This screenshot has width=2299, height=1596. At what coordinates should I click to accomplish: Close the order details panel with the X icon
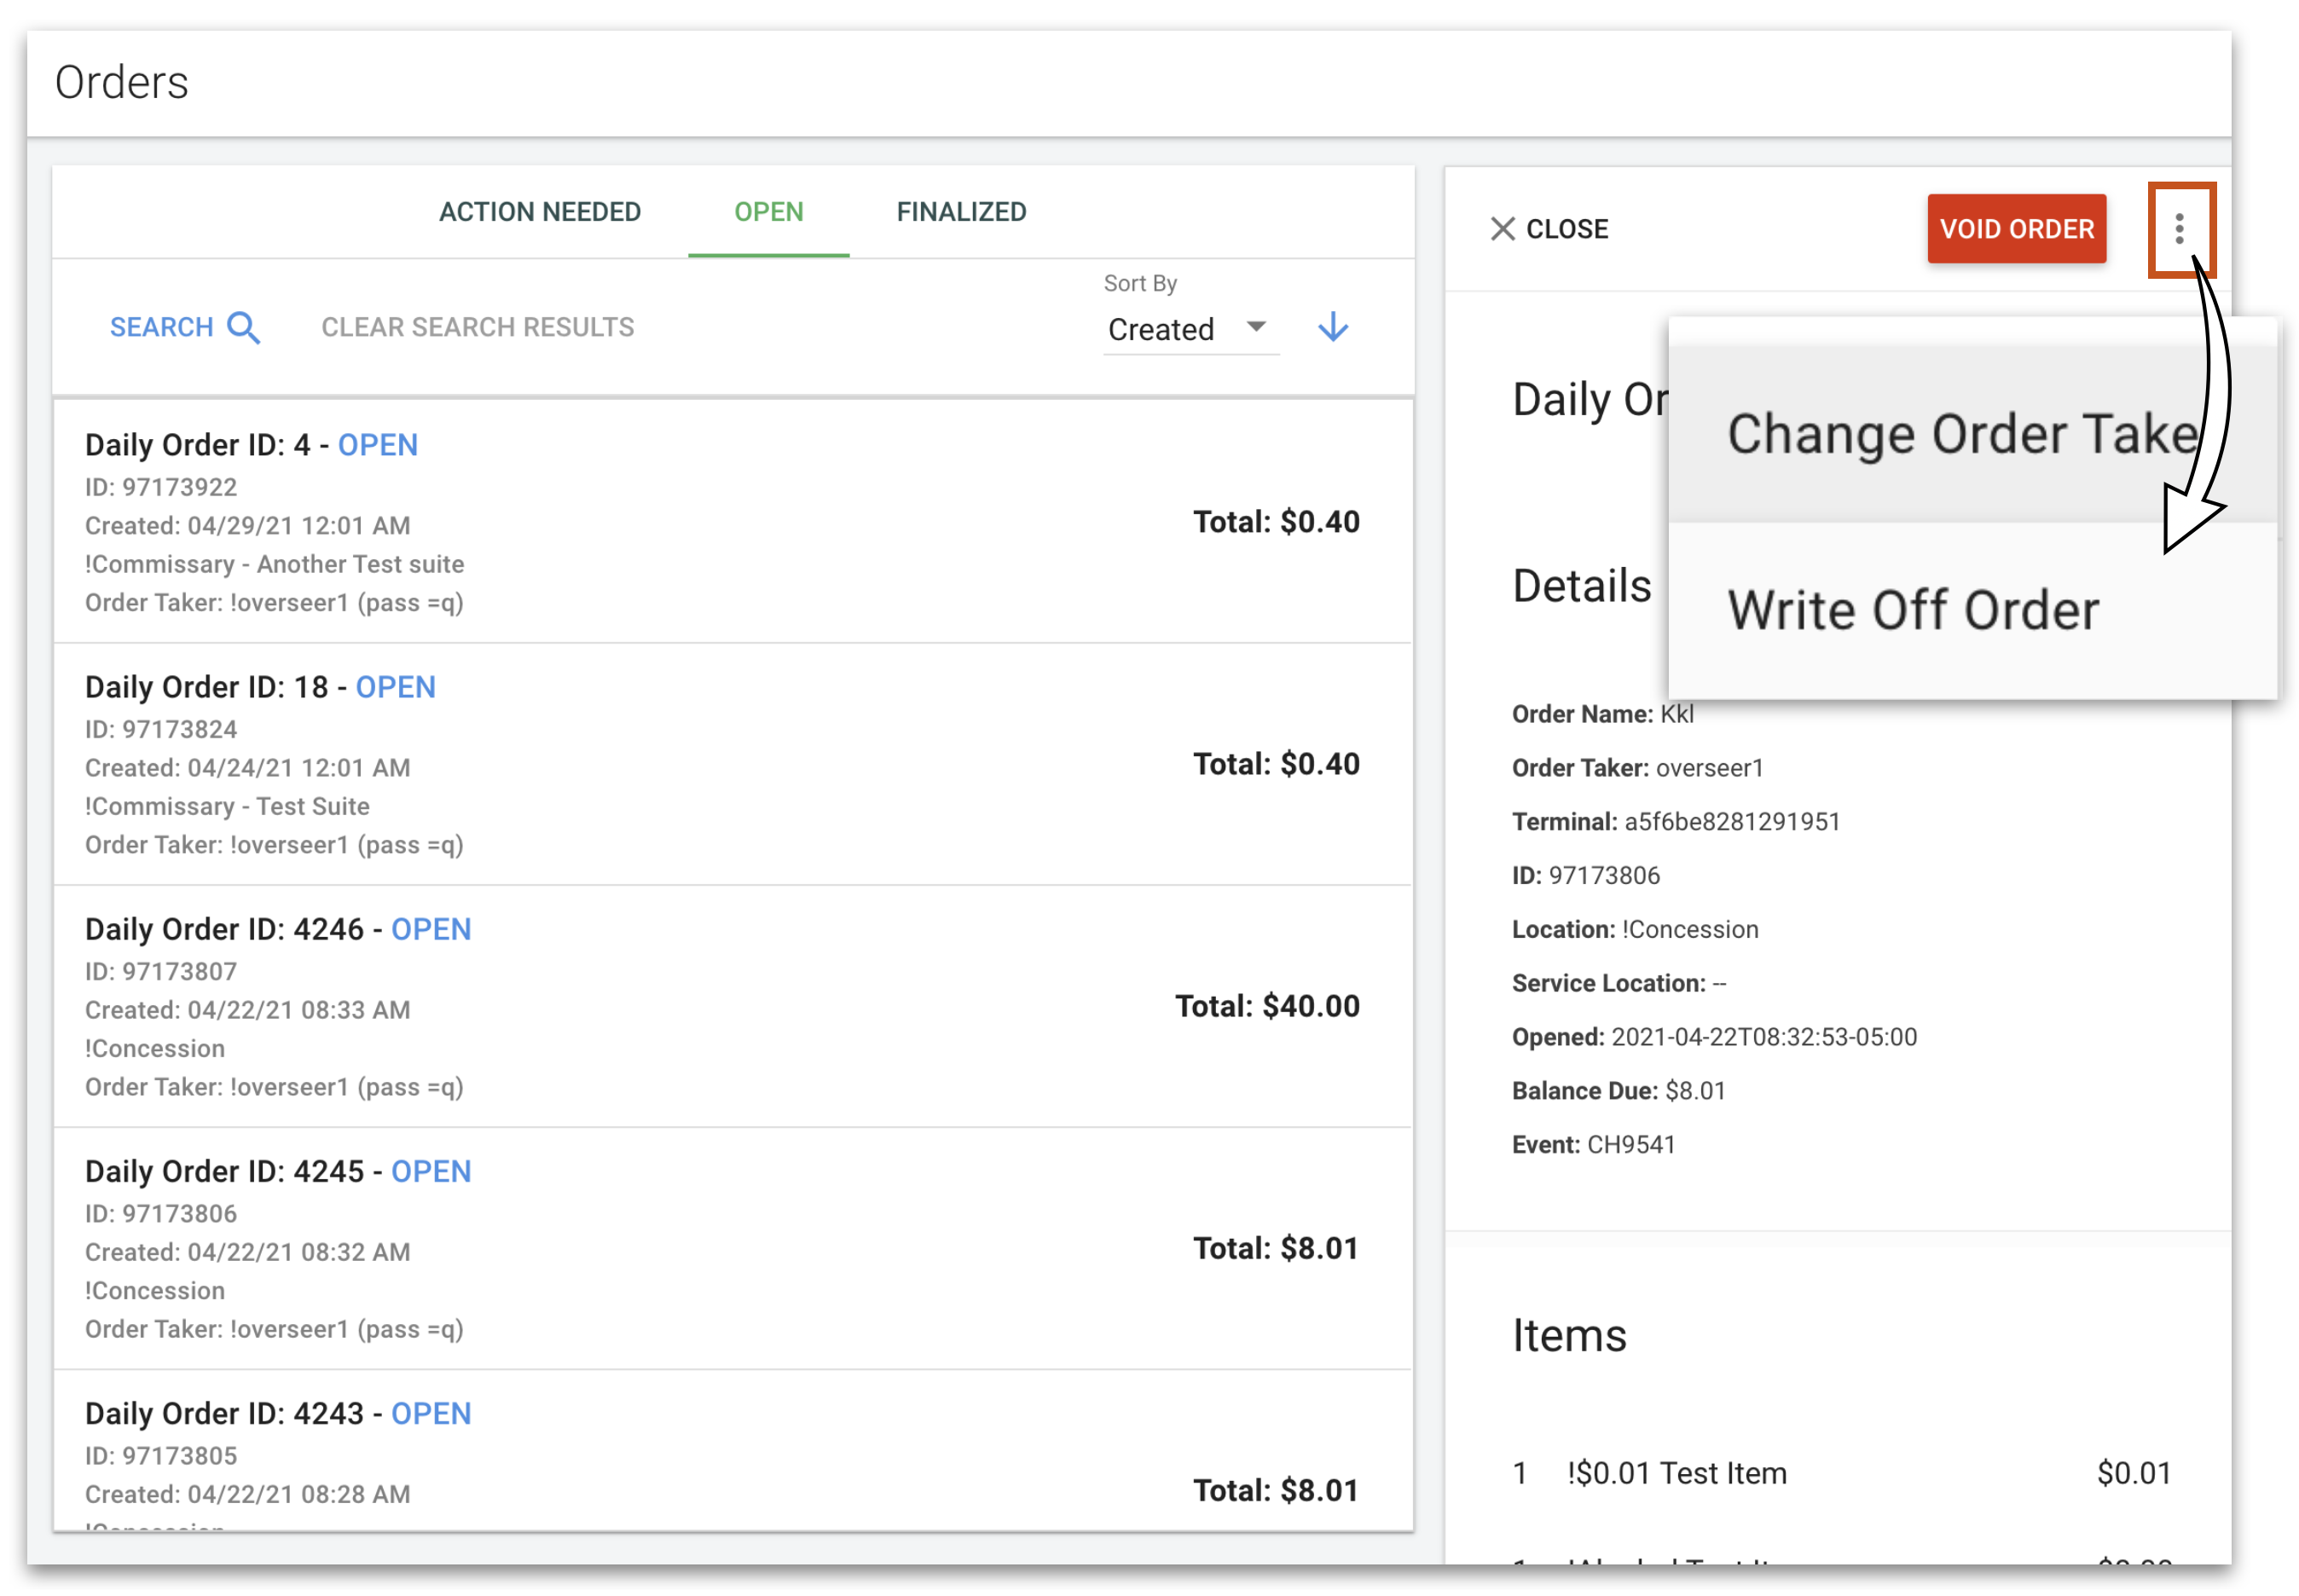1504,229
